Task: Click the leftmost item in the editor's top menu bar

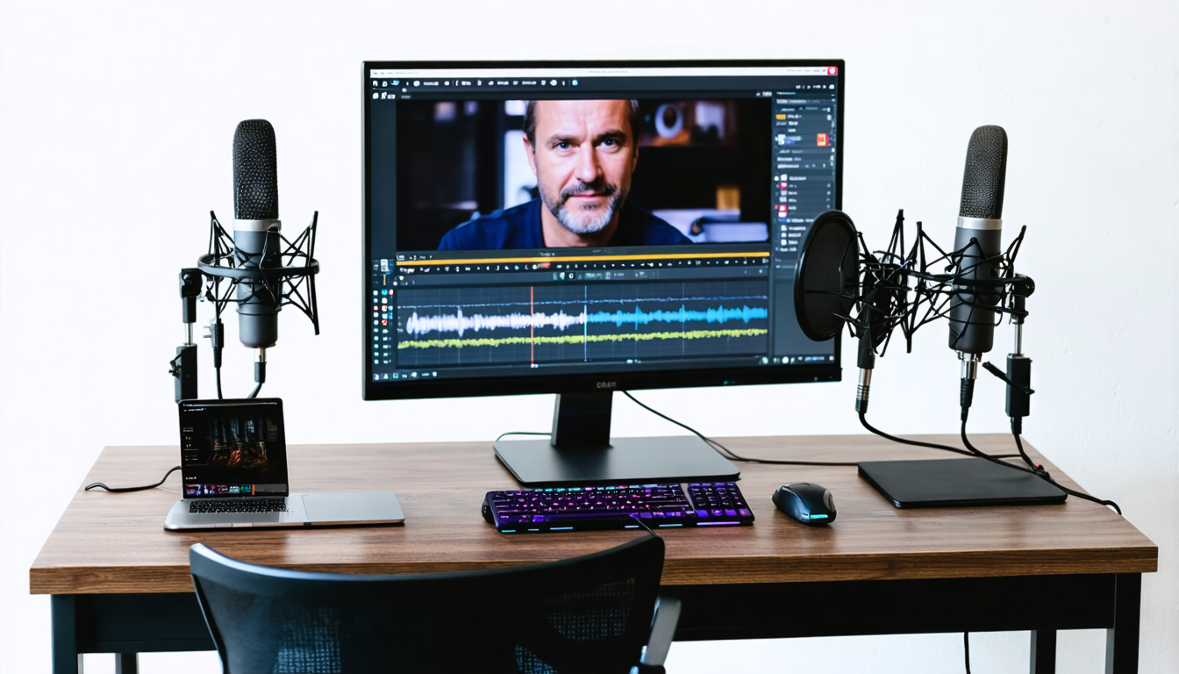Action: [375, 73]
